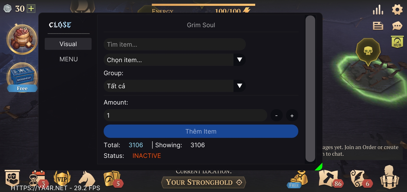Viewport: 407px width, 192px height.
Task: Open the settings gear icon
Action: (397, 10)
